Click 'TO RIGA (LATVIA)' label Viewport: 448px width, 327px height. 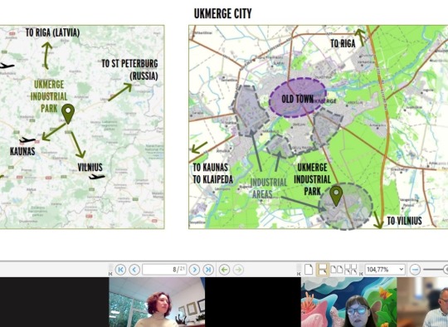tap(52, 32)
